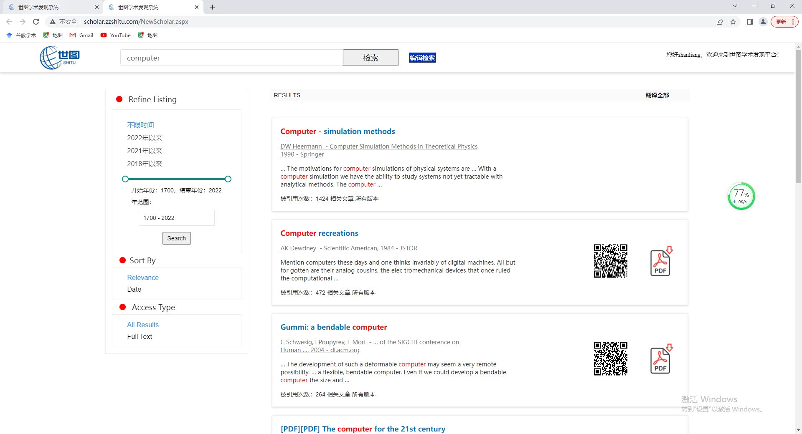Image resolution: width=802 pixels, height=434 pixels.
Task: Sort results by Date
Action: tap(134, 289)
